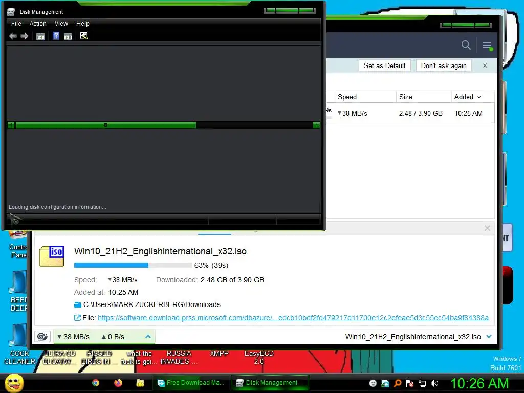Click the disk settings view toolbar icon
Image resolution: width=524 pixels, height=393 pixels.
[83, 36]
